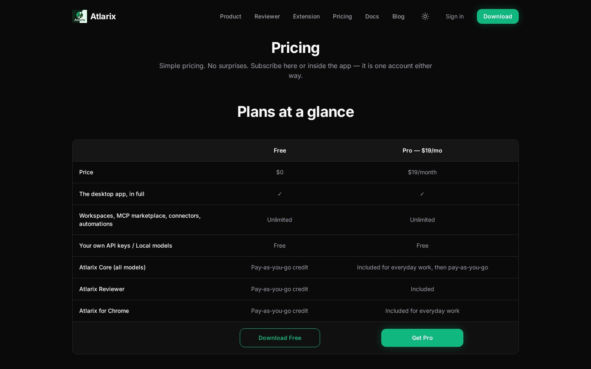
Task: Click the checkmark in the Pro column
Action: click(x=422, y=194)
